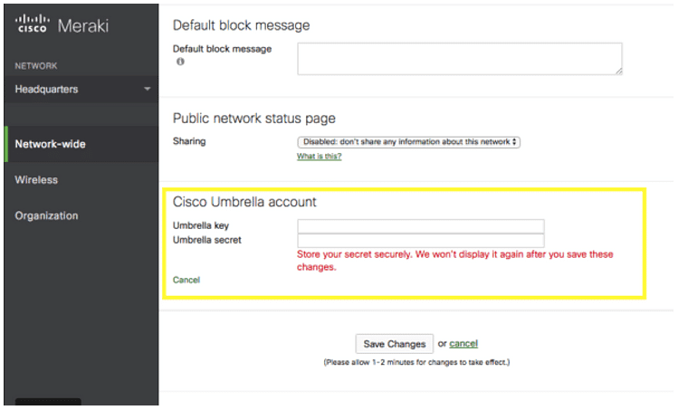Open the Wireless sidebar menu
Screen dimensions: 688x410
[36, 180]
